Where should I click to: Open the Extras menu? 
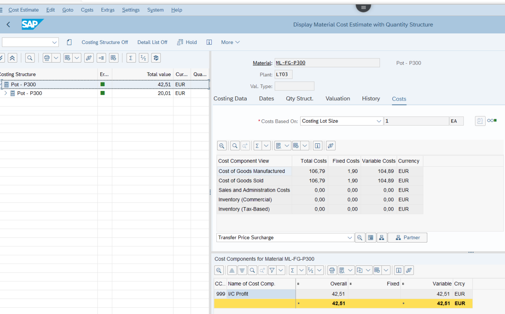(108, 10)
